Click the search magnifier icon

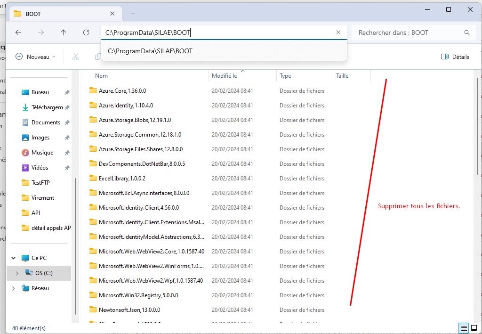[x=466, y=33]
